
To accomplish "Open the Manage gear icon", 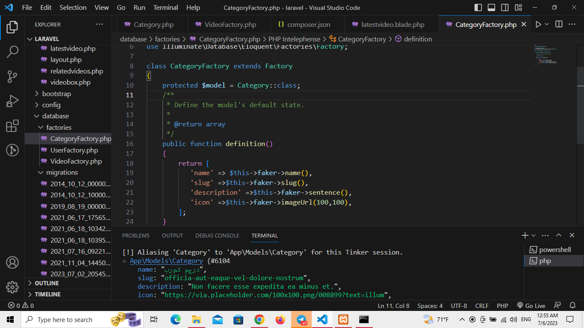I will tap(12, 287).
